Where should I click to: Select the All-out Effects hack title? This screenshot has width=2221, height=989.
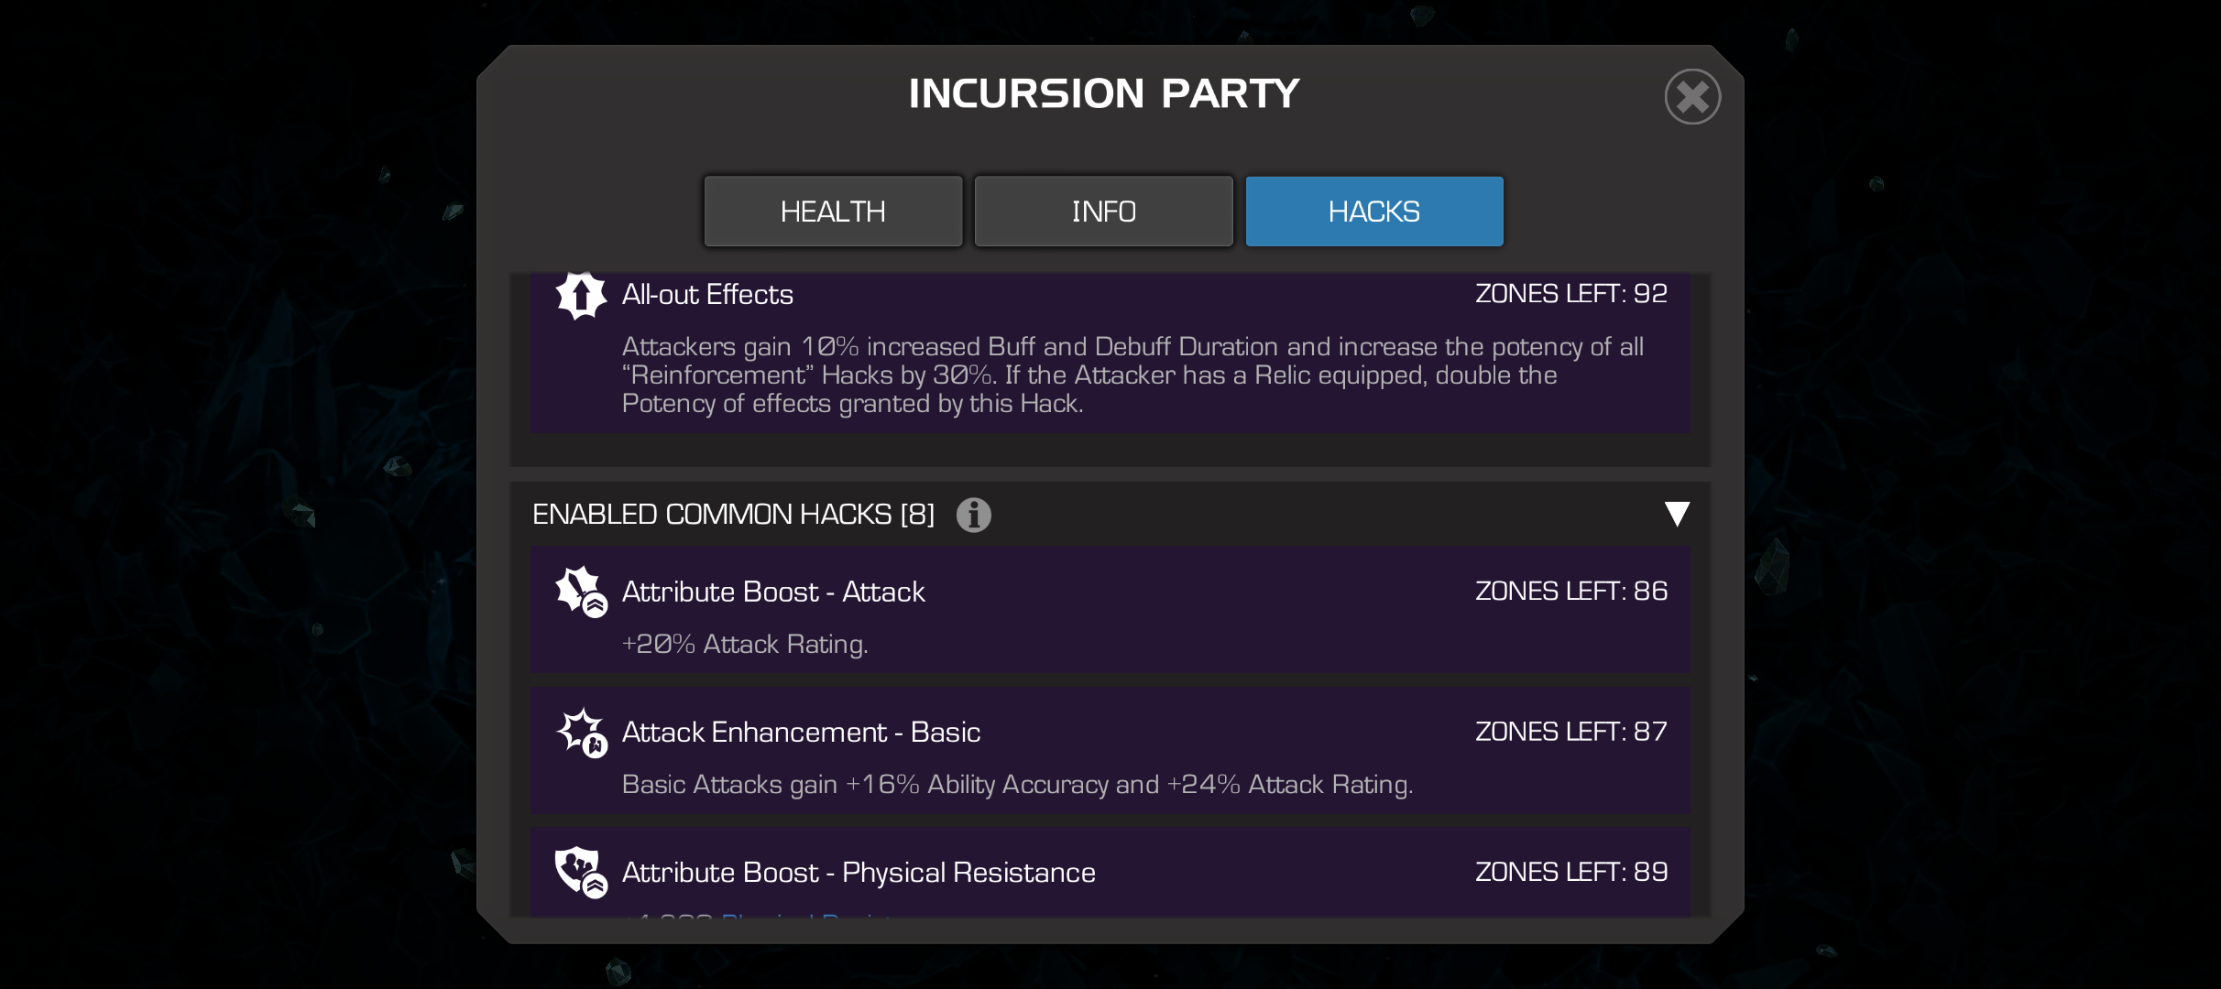click(707, 295)
